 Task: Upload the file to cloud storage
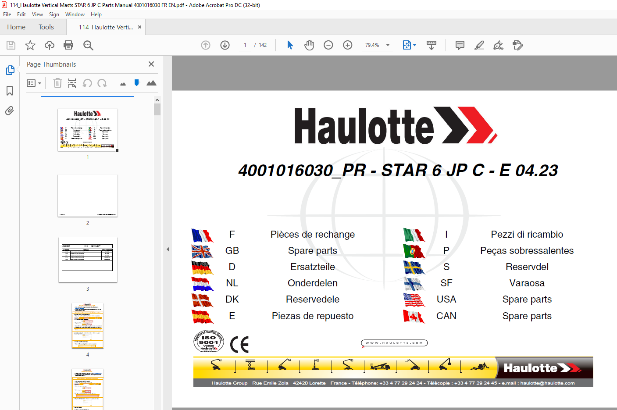(x=50, y=45)
